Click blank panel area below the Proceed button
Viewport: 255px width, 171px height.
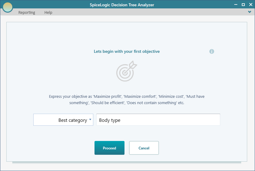(109, 158)
